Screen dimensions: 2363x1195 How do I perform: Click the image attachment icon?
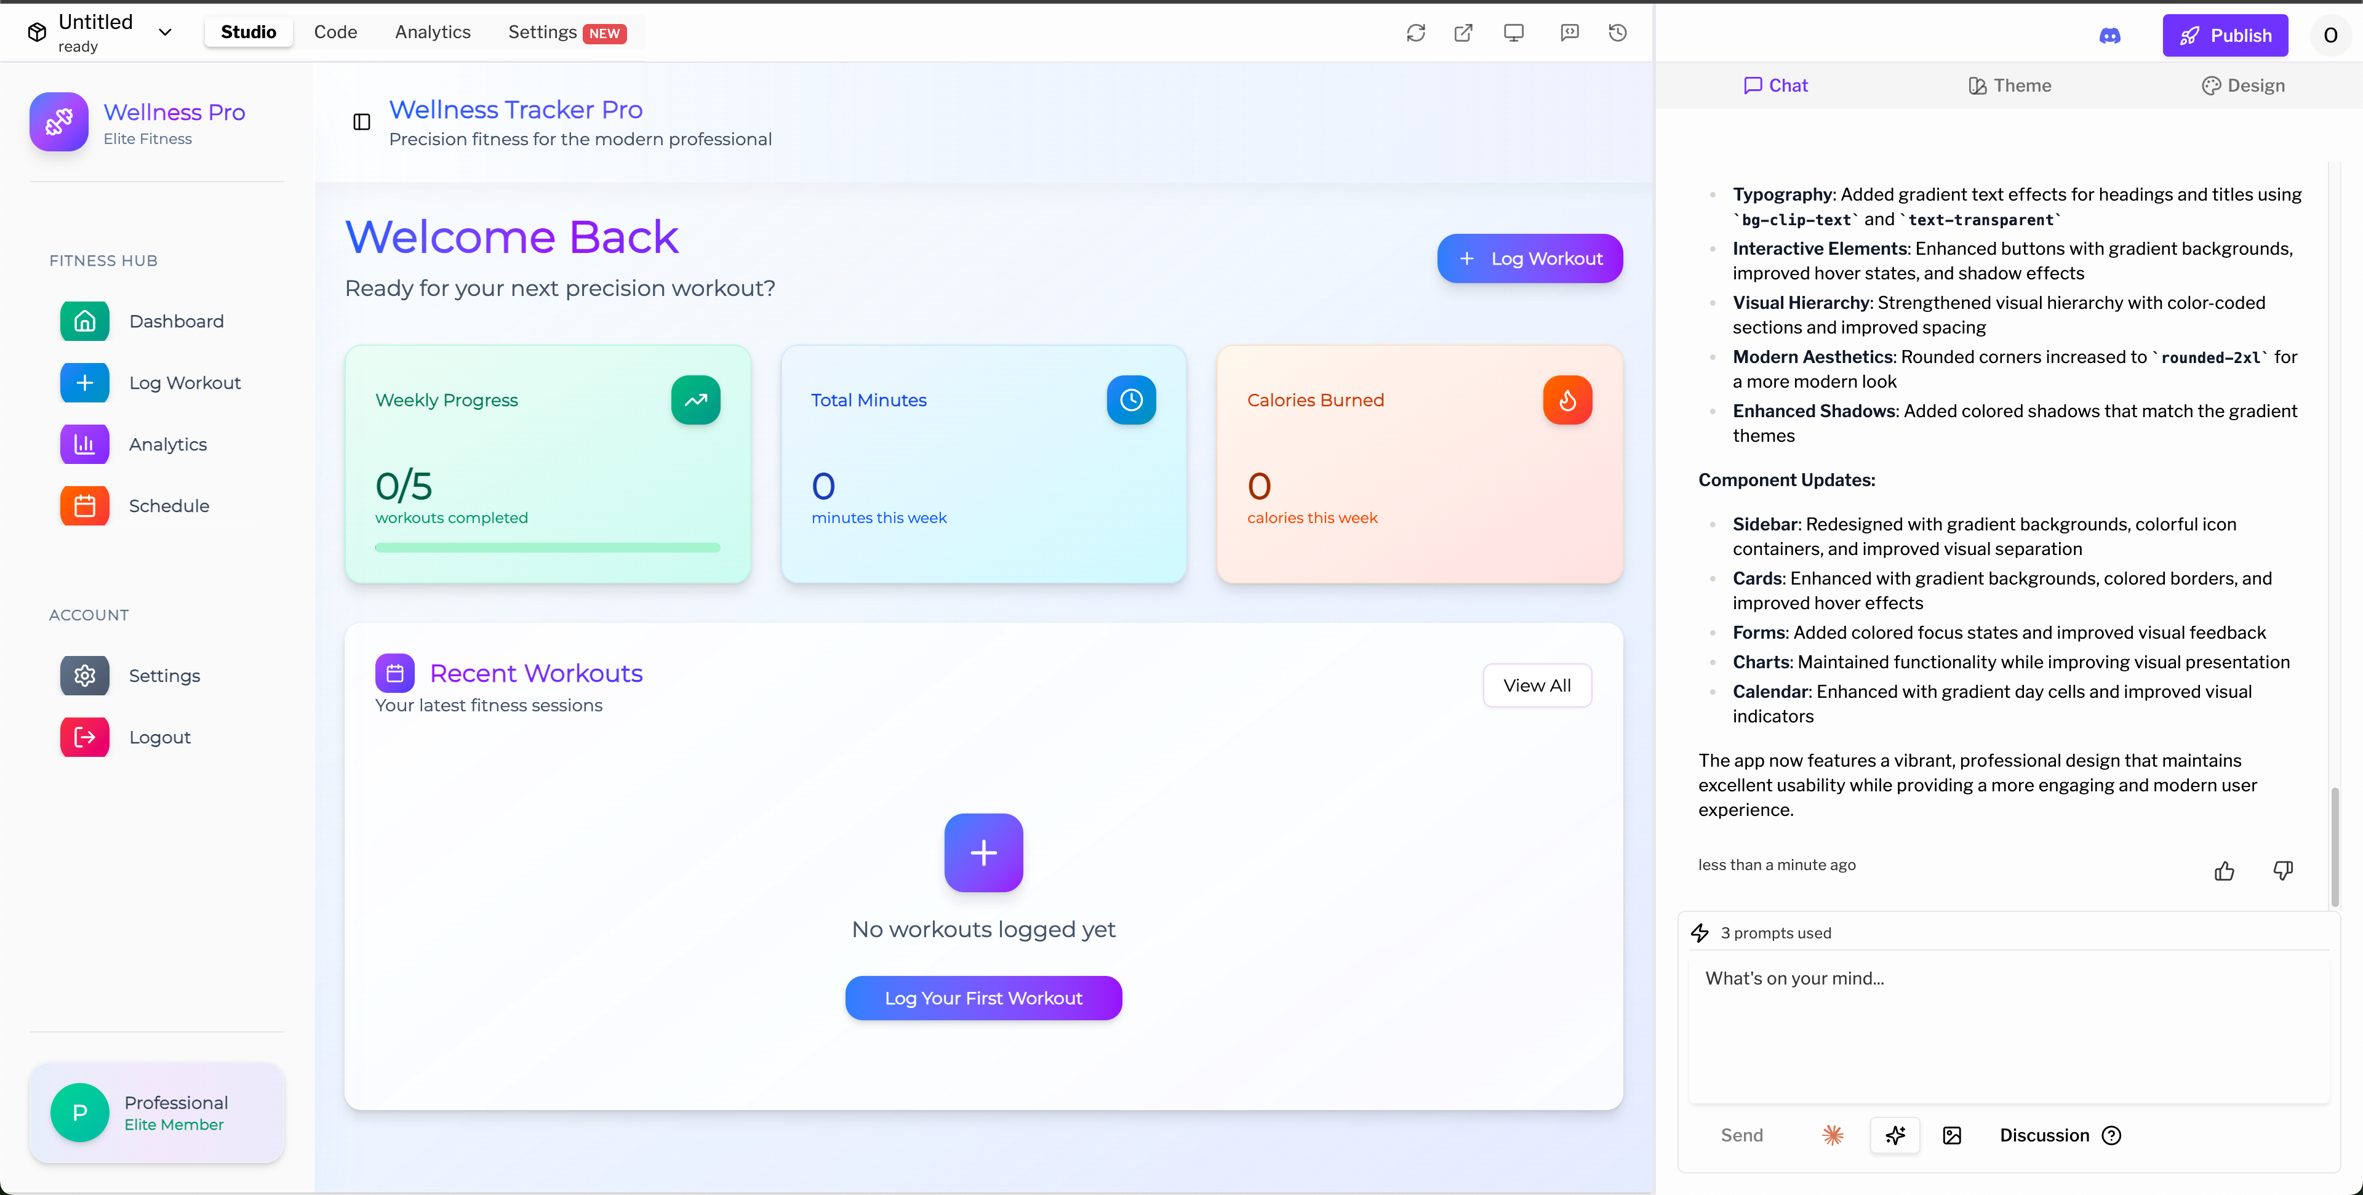1952,1135
